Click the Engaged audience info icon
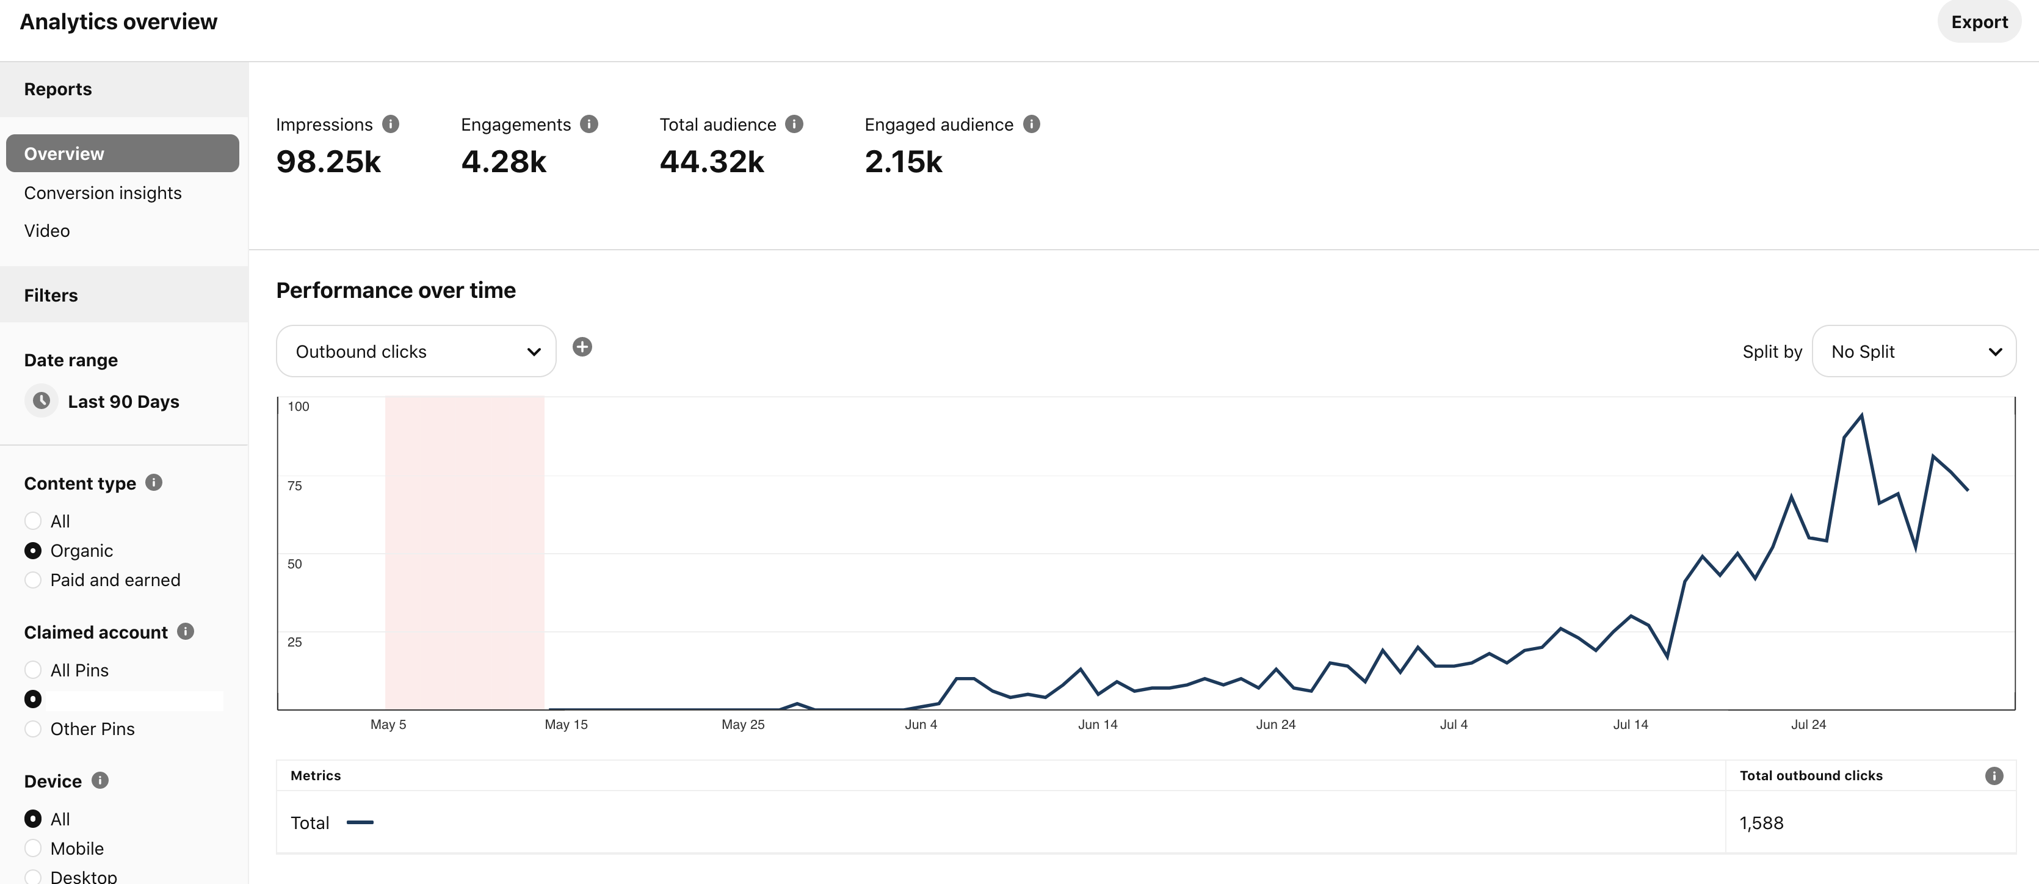Image resolution: width=2039 pixels, height=884 pixels. tap(1031, 125)
